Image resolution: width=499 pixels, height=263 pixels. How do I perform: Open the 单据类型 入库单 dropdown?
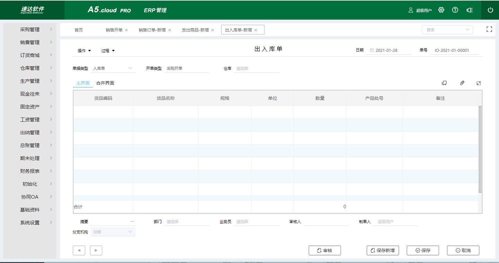coord(113,69)
